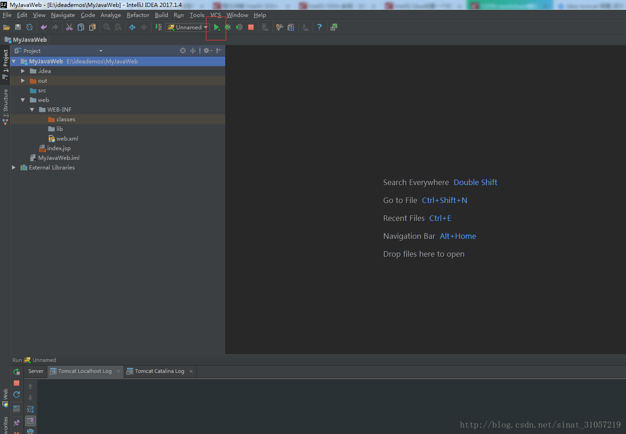Click Scroll from Source target icon
The width and height of the screenshot is (626, 434).
pyautogui.click(x=183, y=51)
